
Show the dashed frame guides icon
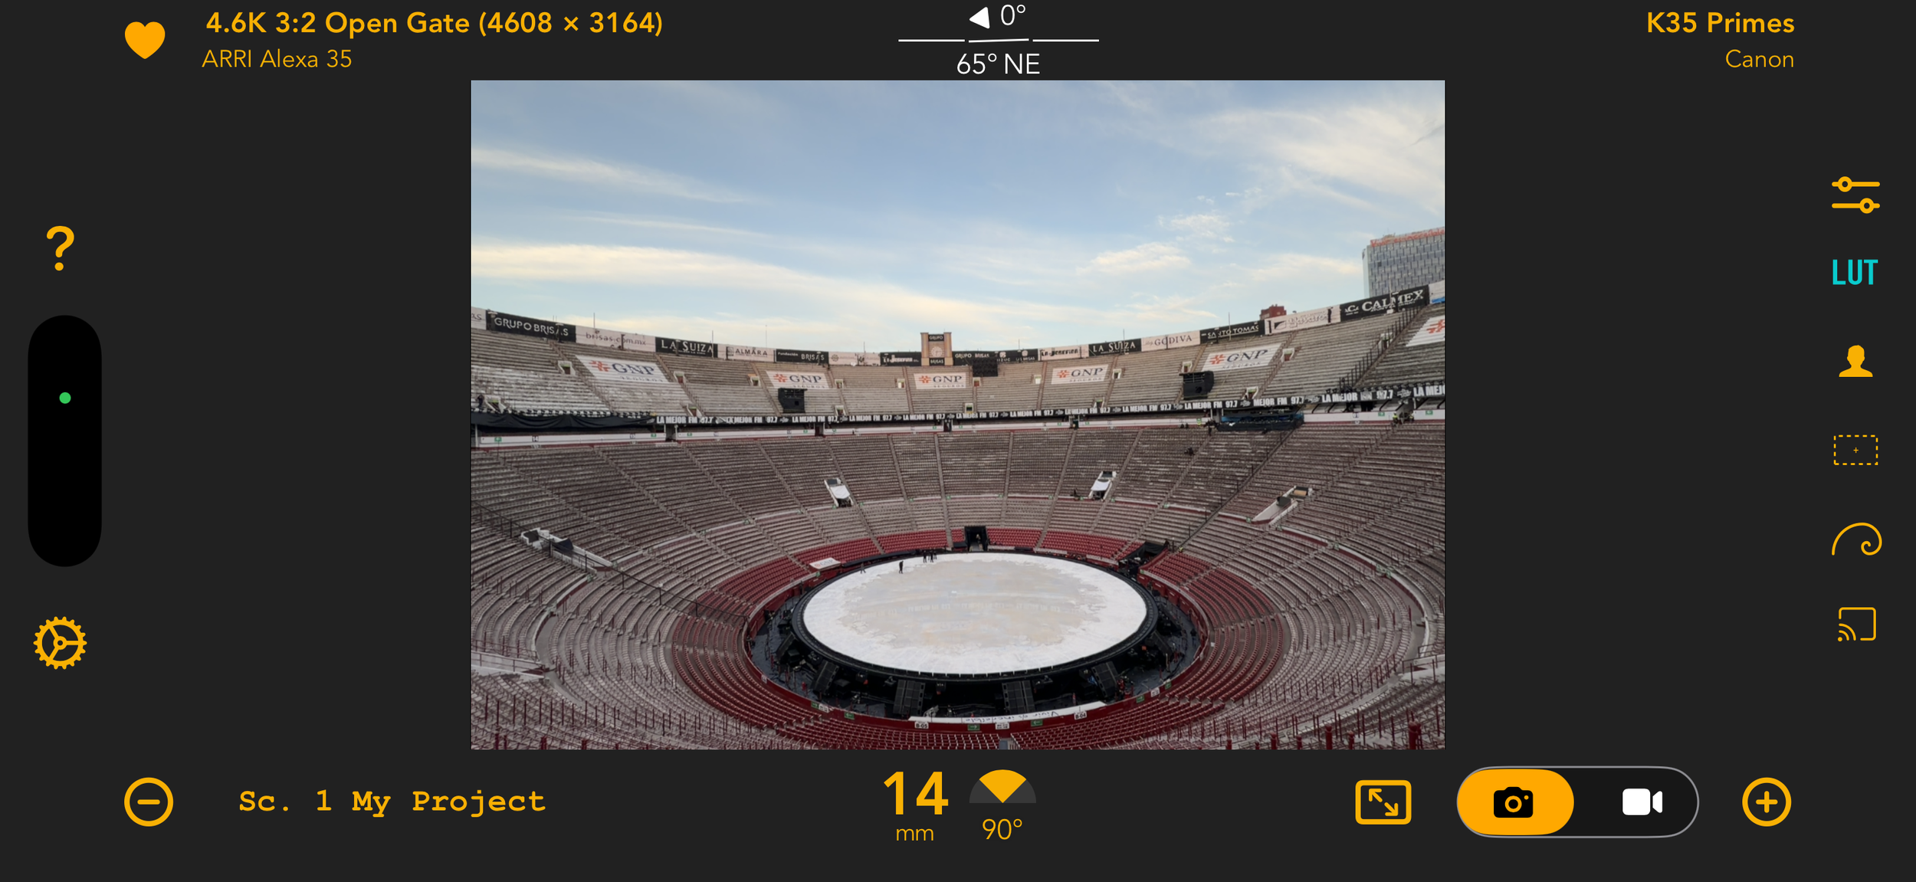pyautogui.click(x=1855, y=450)
